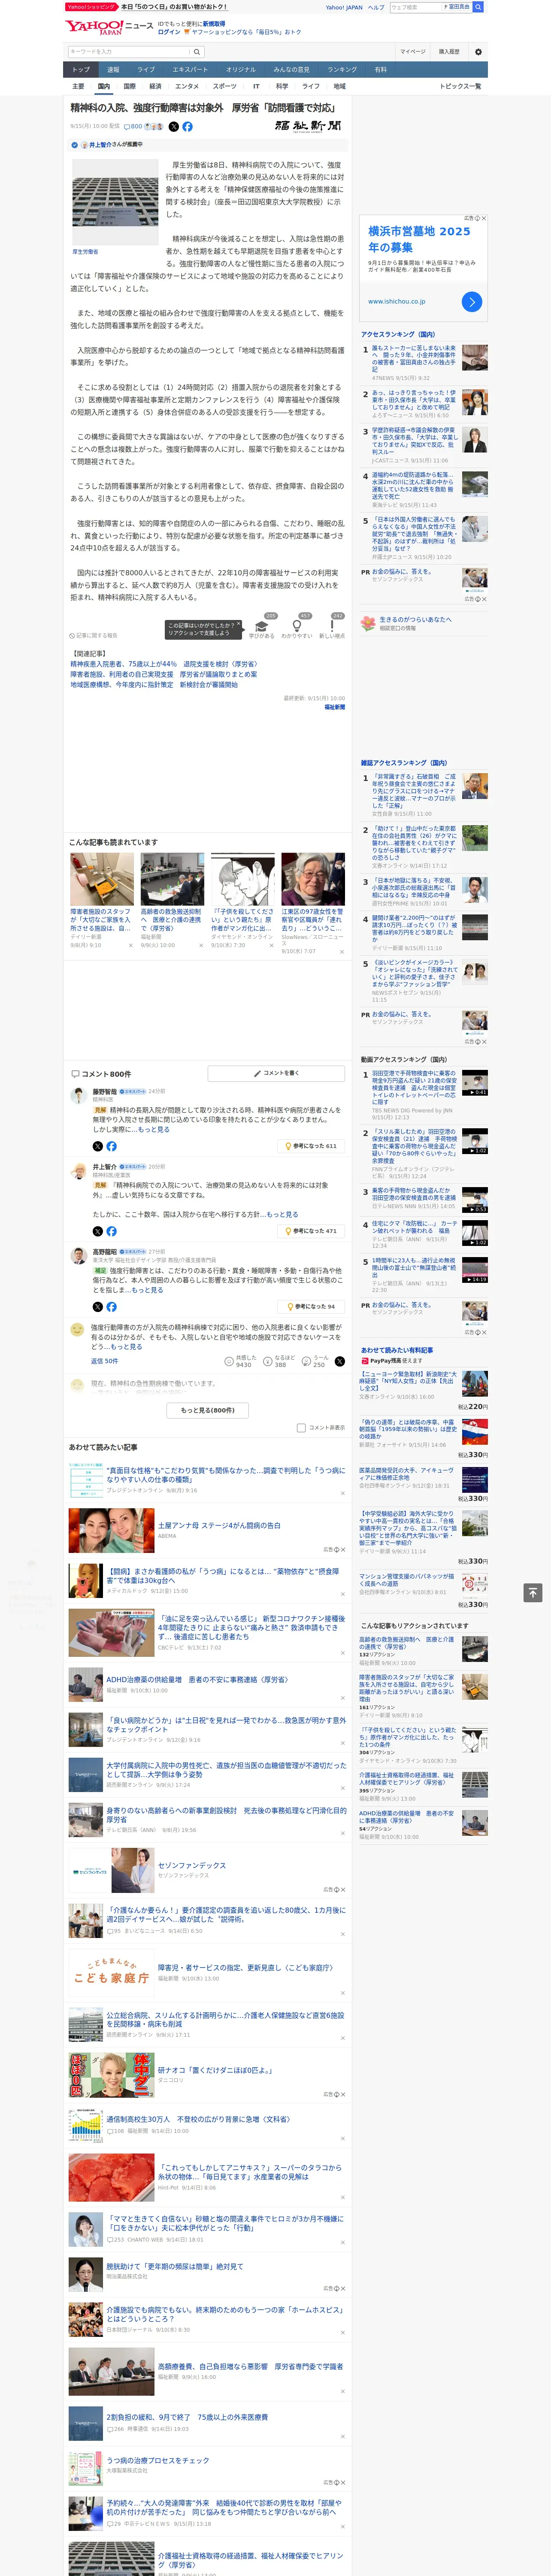
Task: Expand 高野龍昭's comment with もっと見る
Action: click(x=146, y=1290)
